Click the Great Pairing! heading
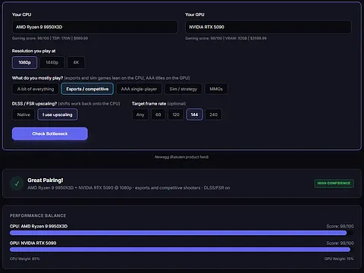 [45, 180]
